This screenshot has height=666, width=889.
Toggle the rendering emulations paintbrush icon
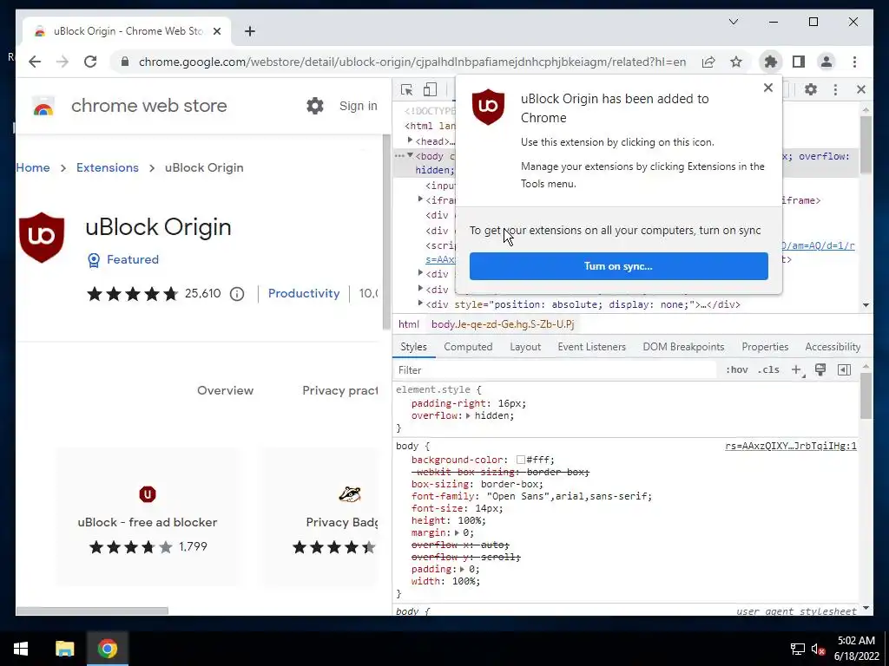pos(820,369)
